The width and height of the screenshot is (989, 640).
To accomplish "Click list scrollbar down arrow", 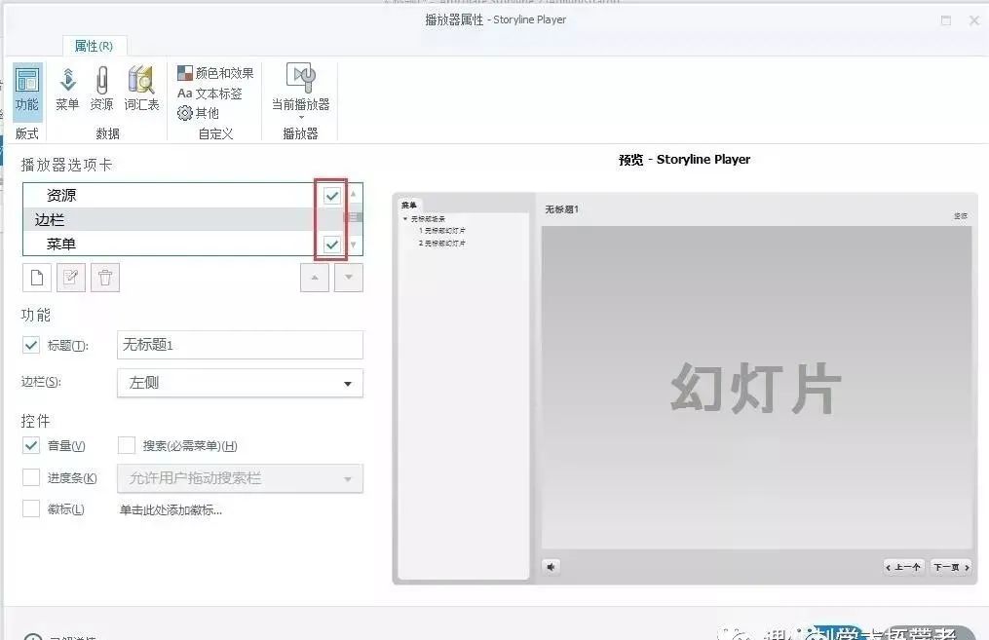I will pyautogui.click(x=353, y=245).
